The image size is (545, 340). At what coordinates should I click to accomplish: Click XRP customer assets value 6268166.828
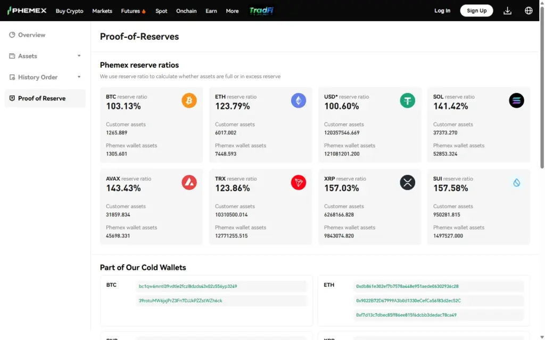339,215
